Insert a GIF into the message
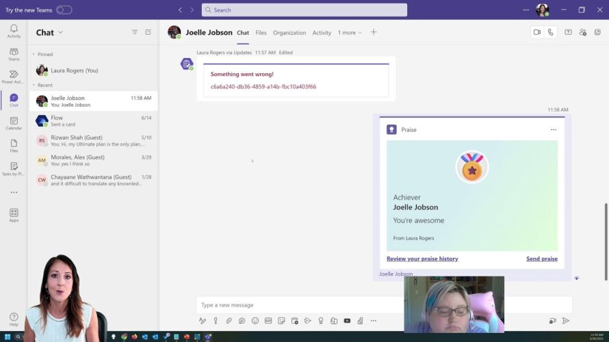 tap(268, 321)
